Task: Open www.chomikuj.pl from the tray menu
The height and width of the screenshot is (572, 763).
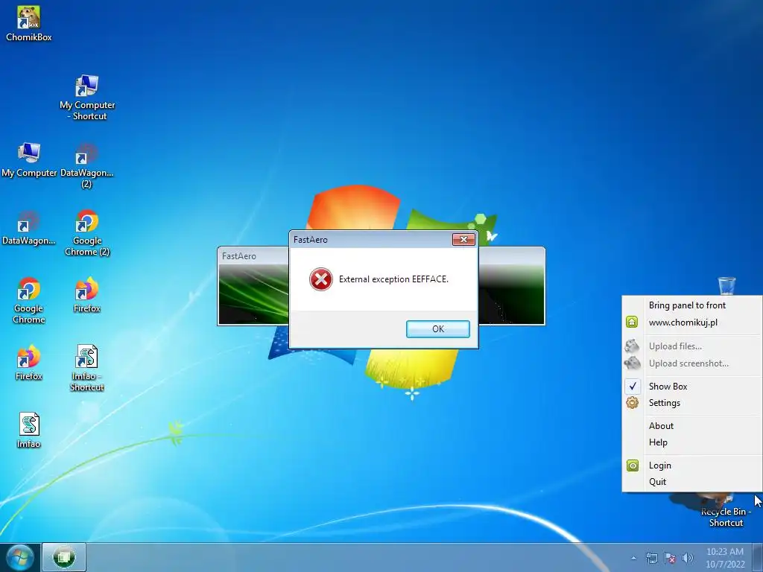Action: click(x=692, y=322)
